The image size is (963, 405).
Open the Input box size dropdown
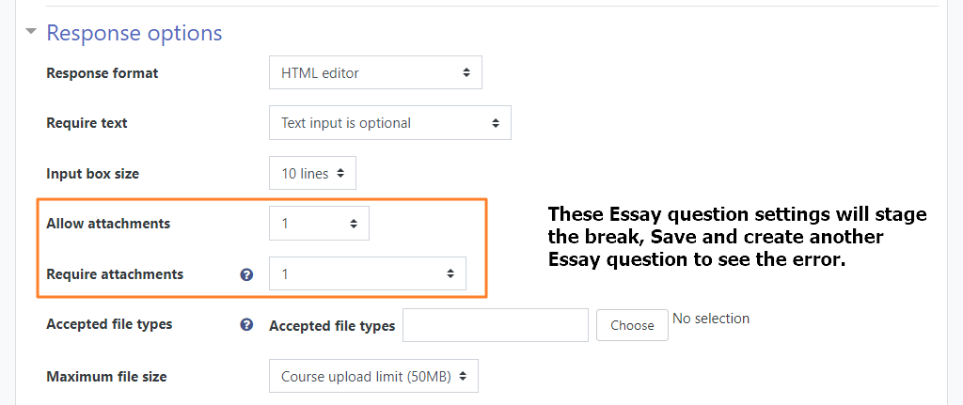click(312, 174)
